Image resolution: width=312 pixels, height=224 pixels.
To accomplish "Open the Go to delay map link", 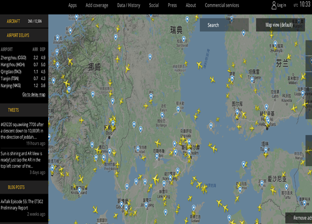I will [34, 94].
